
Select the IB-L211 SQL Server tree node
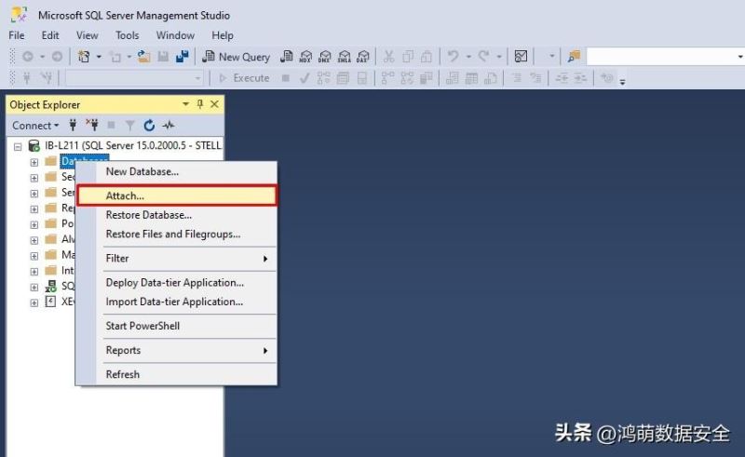pyautogui.click(x=132, y=145)
